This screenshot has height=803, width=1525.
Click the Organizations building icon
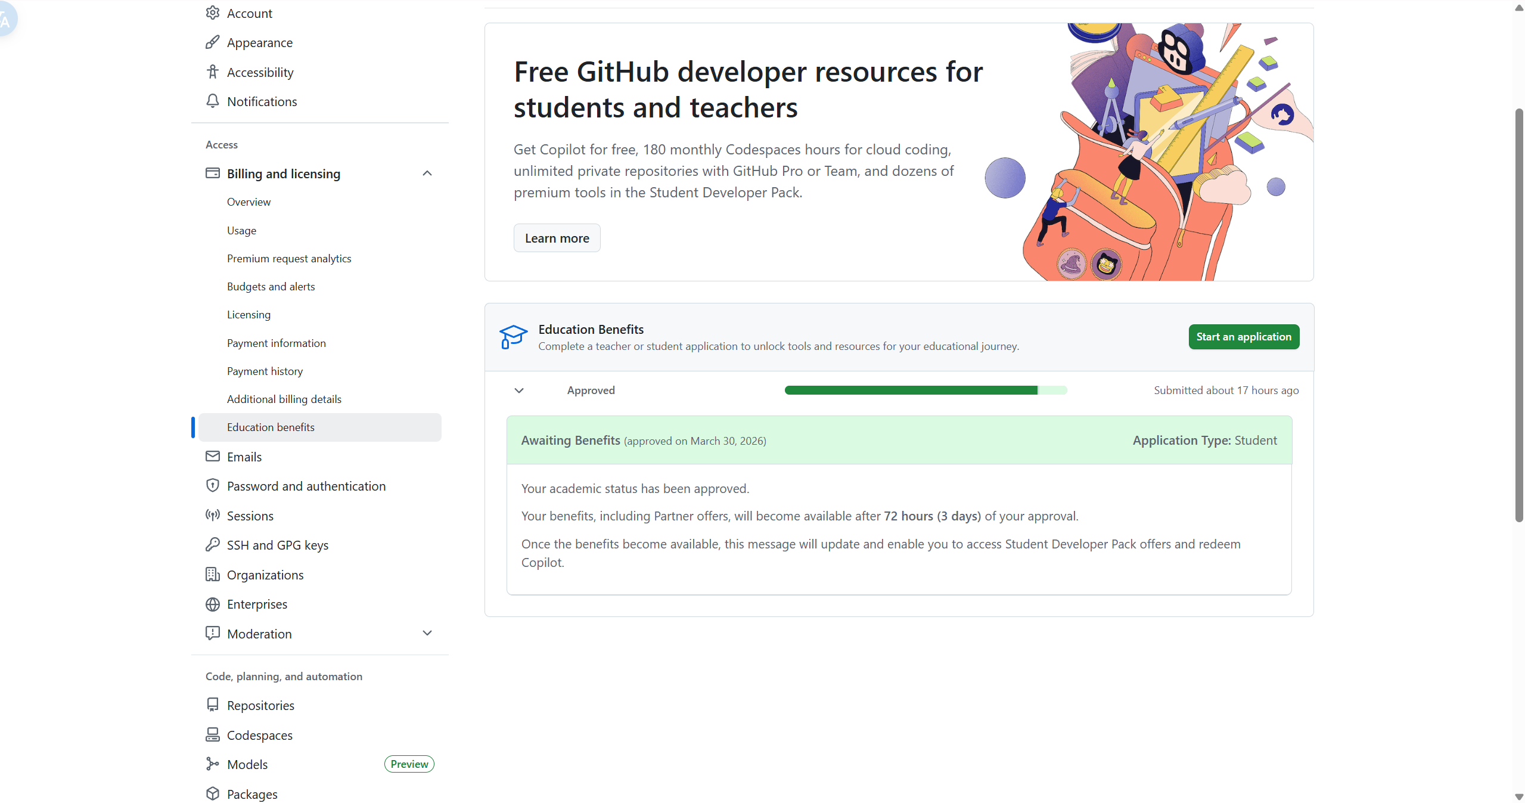(x=213, y=574)
